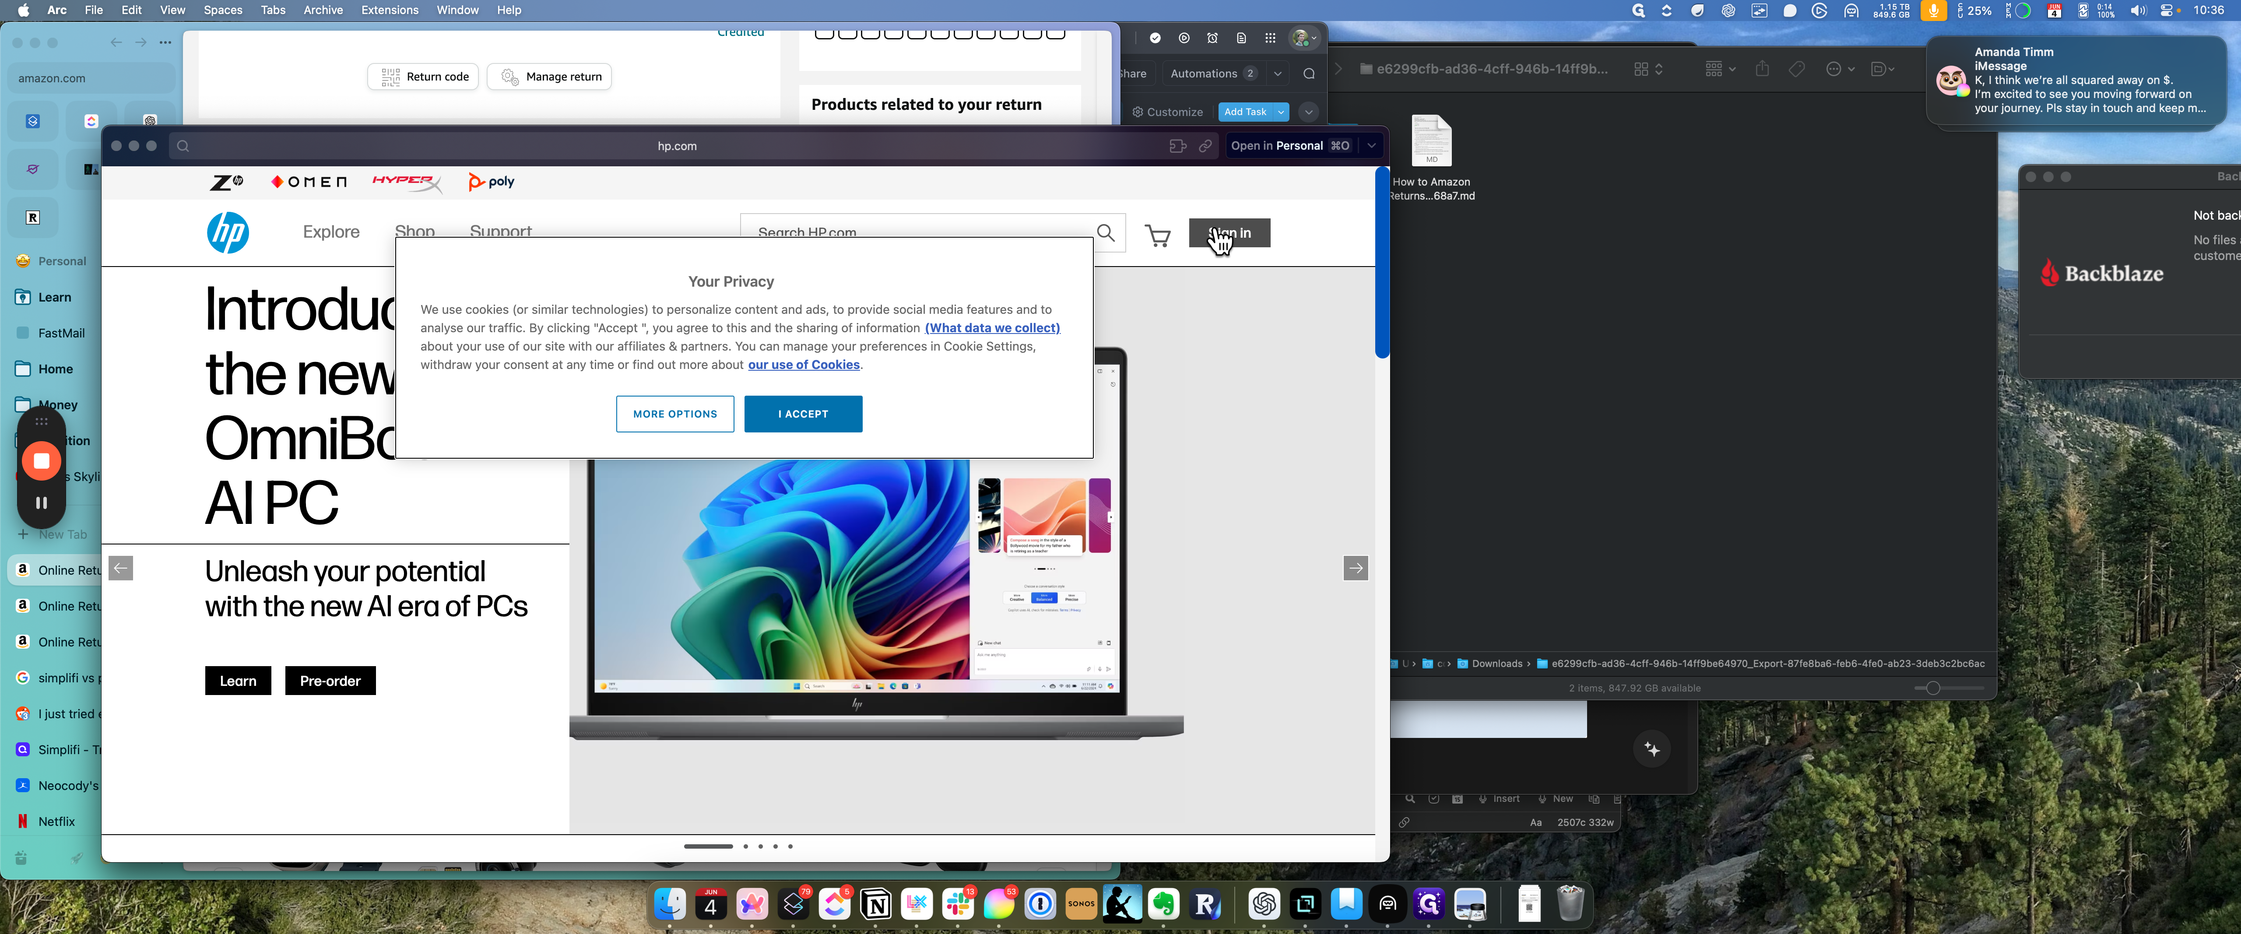
Task: Click Sign in on hp.com
Action: (x=1229, y=233)
